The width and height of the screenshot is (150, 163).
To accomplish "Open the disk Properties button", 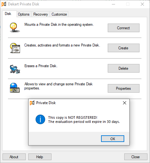I will click(x=124, y=89).
